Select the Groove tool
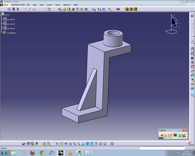The height and width of the screenshot is (156, 195). tap(192, 63)
